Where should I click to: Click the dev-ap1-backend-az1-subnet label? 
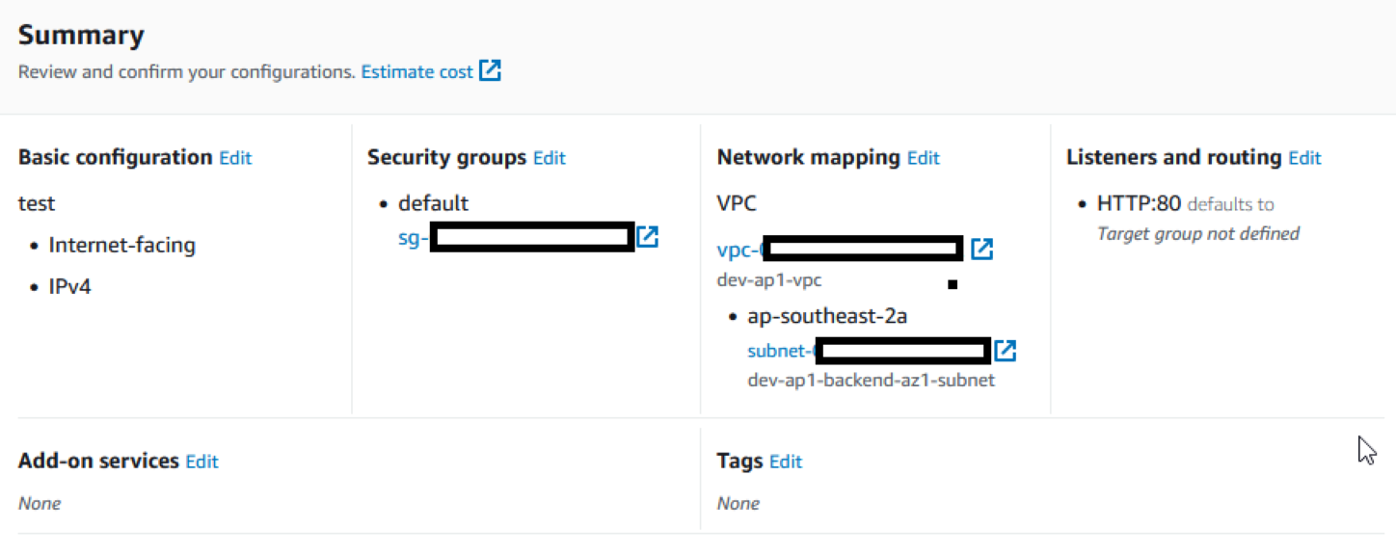pos(871,380)
